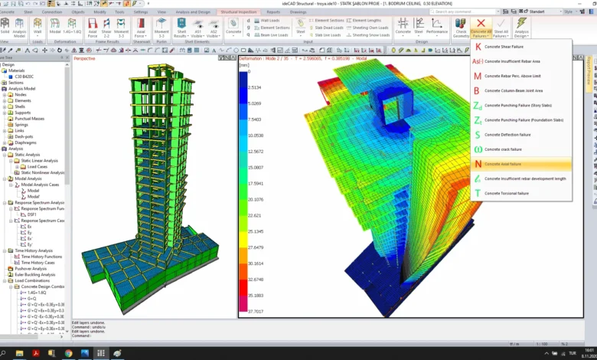The height and width of the screenshot is (360, 597).
Task: Select Concrete Punching Failure (Foundation Slabs)
Action: pos(521,120)
